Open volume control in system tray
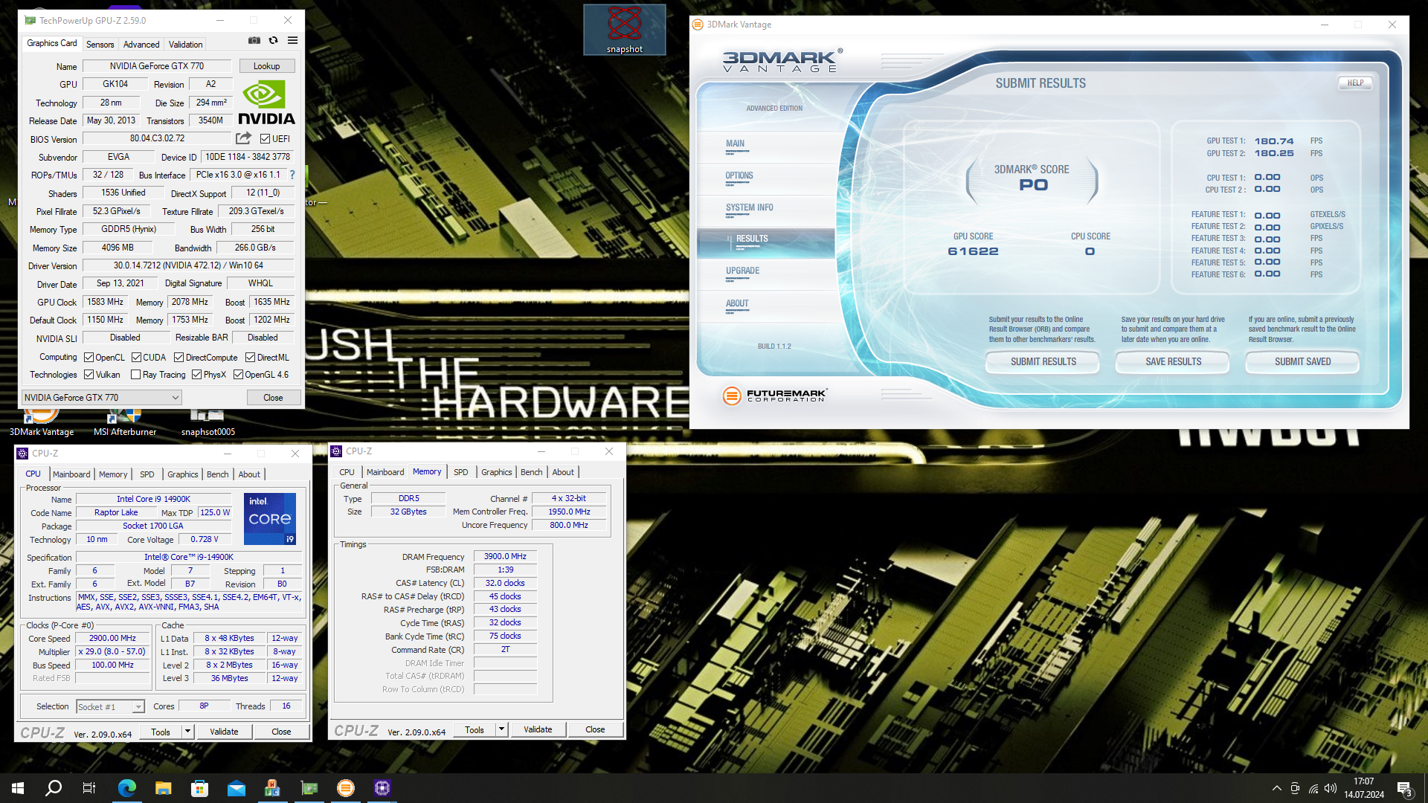This screenshot has width=1428, height=803. pos(1331,788)
